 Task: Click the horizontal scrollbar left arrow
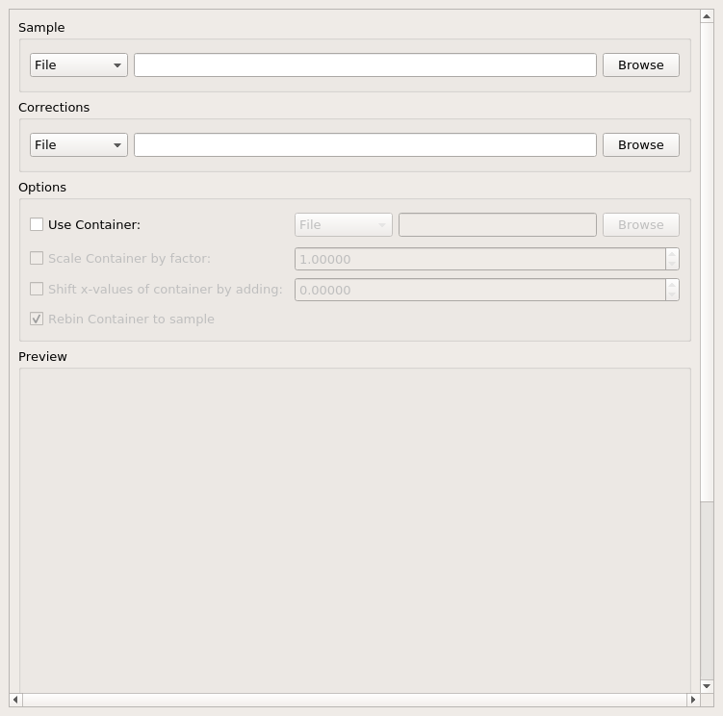click(x=15, y=700)
